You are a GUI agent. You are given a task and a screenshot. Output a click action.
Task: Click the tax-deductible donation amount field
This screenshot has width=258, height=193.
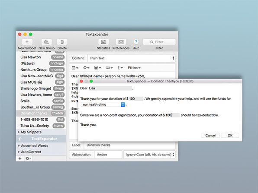coord(172,115)
